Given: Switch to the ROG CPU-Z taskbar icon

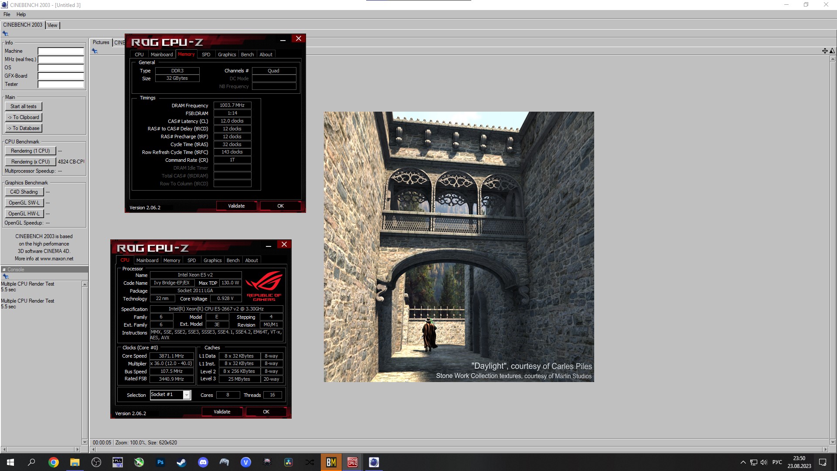Looking at the screenshot, I should (352, 462).
